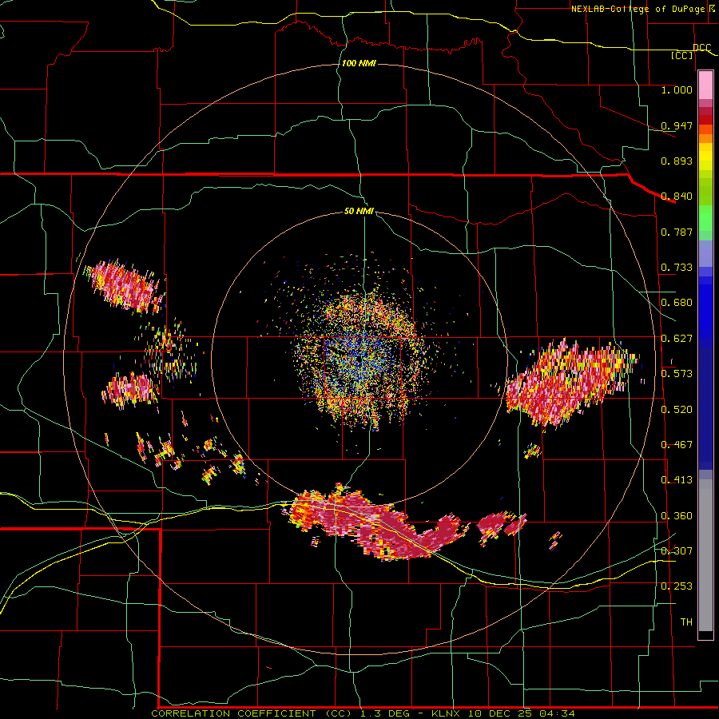The width and height of the screenshot is (719, 719).
Task: Click the 100 NMI range ring label
Action: click(359, 63)
